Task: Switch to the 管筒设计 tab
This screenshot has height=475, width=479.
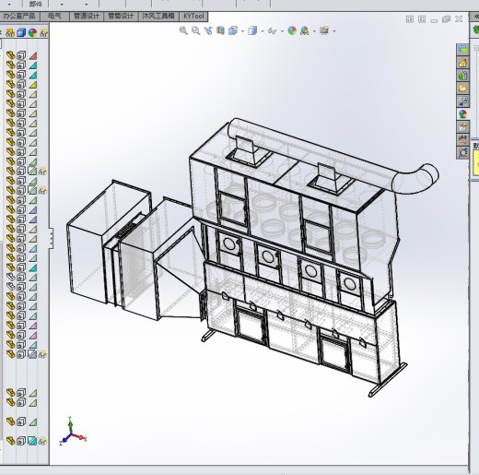Action: point(121,17)
